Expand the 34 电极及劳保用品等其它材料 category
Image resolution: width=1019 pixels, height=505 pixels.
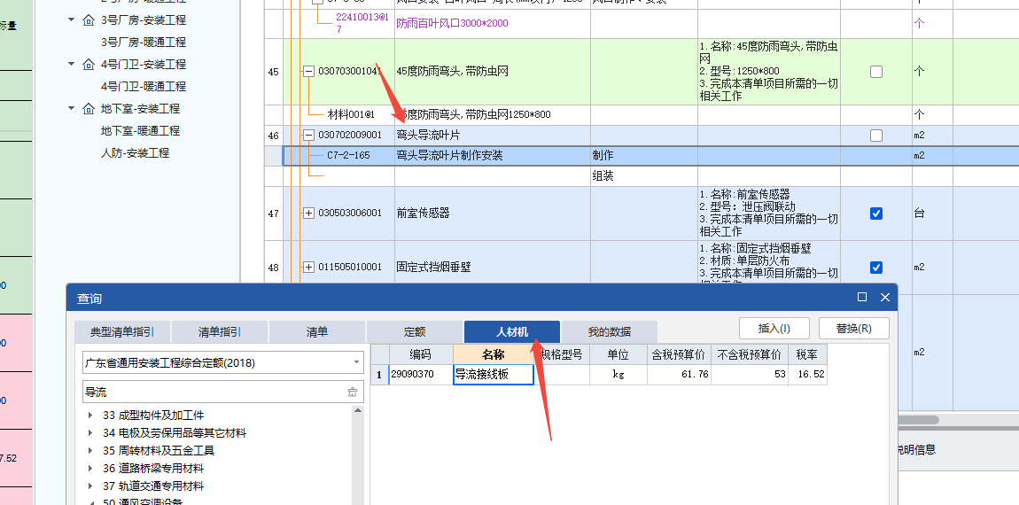90,432
